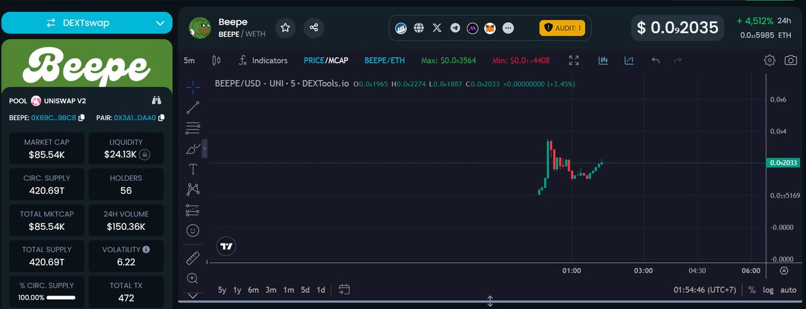Open the Fibonacci retracement tool
The width and height of the screenshot is (806, 309).
[193, 128]
